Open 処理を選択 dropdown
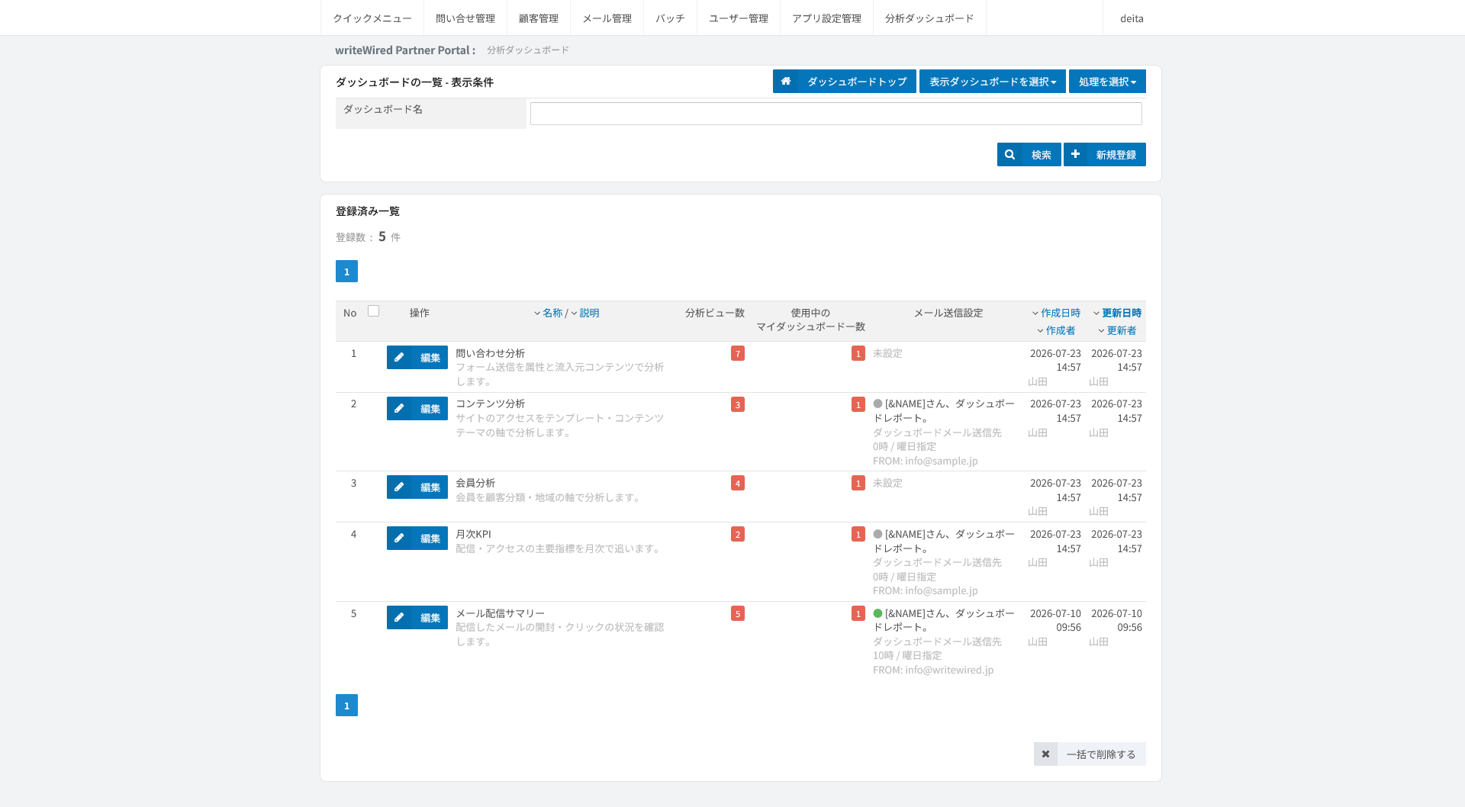Screen dimensions: 1465x807 pos(1107,81)
